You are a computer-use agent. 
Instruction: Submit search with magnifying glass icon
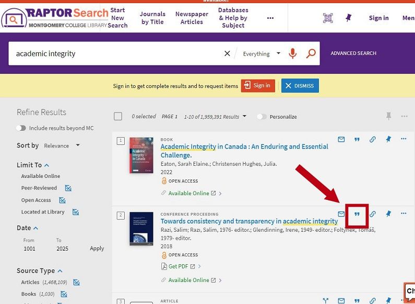[x=311, y=53]
